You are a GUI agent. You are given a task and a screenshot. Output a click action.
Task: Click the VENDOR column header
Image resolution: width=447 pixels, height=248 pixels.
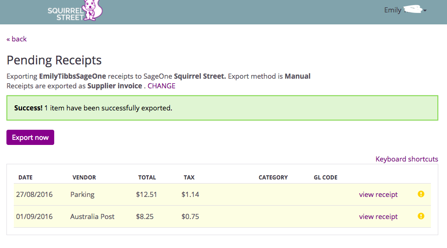pyautogui.click(x=84, y=178)
